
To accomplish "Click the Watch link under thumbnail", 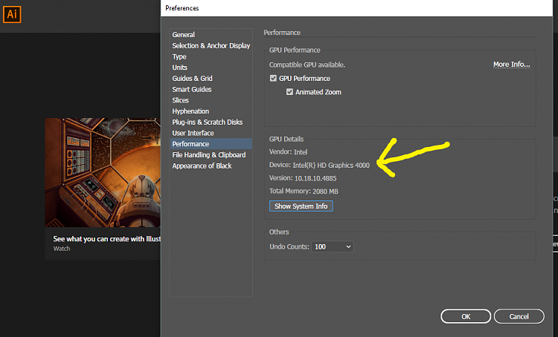I will coord(62,249).
